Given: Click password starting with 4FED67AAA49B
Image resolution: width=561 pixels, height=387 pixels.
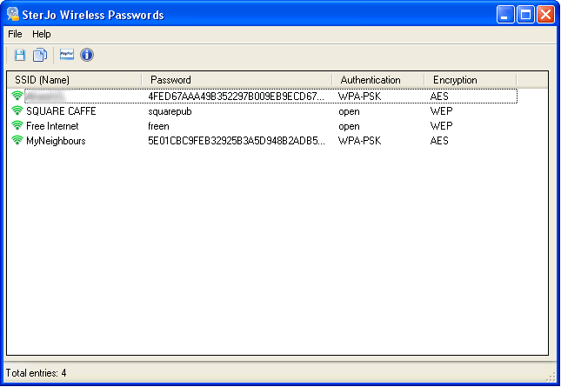Looking at the screenshot, I should pyautogui.click(x=236, y=97).
